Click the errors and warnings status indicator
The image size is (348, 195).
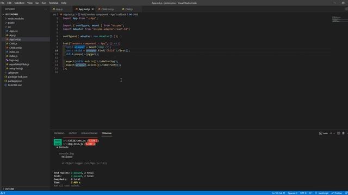pos(3,193)
